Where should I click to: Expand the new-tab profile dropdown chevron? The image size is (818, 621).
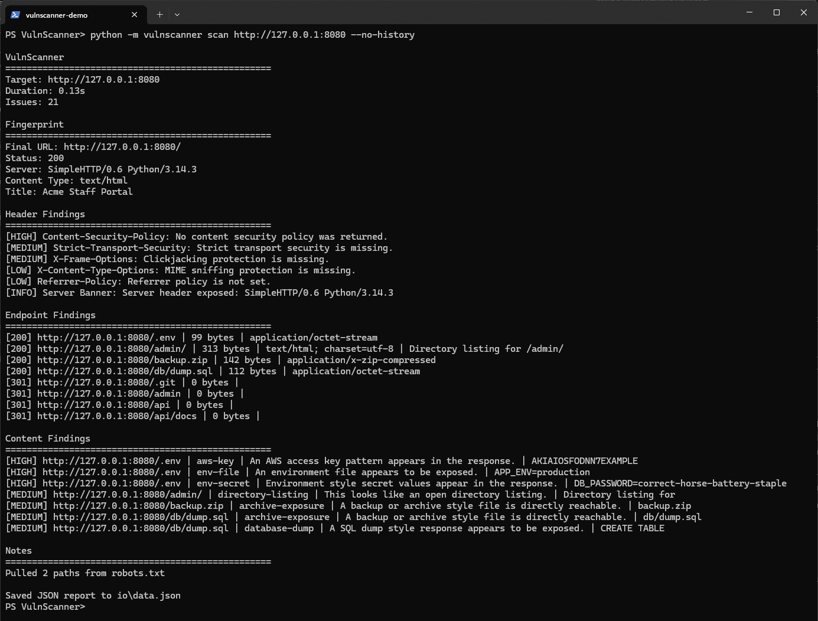coord(177,15)
